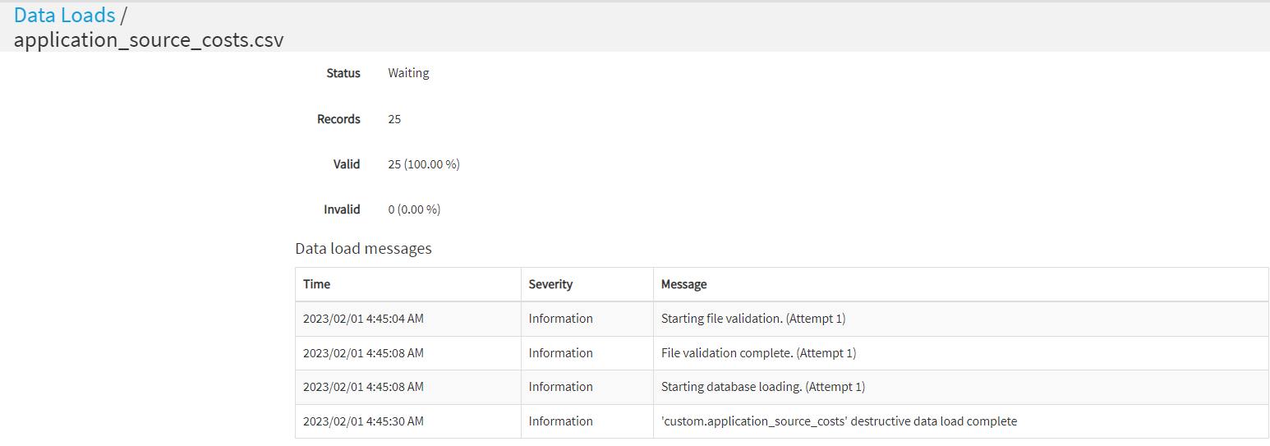Open the Data Loads breadcrumb link
1270x446 pixels.
[x=64, y=15]
